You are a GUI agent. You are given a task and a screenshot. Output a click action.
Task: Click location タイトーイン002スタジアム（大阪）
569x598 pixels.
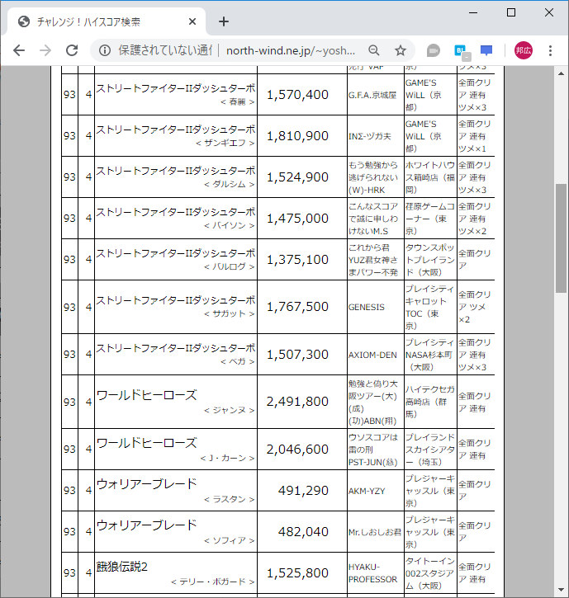click(x=430, y=573)
